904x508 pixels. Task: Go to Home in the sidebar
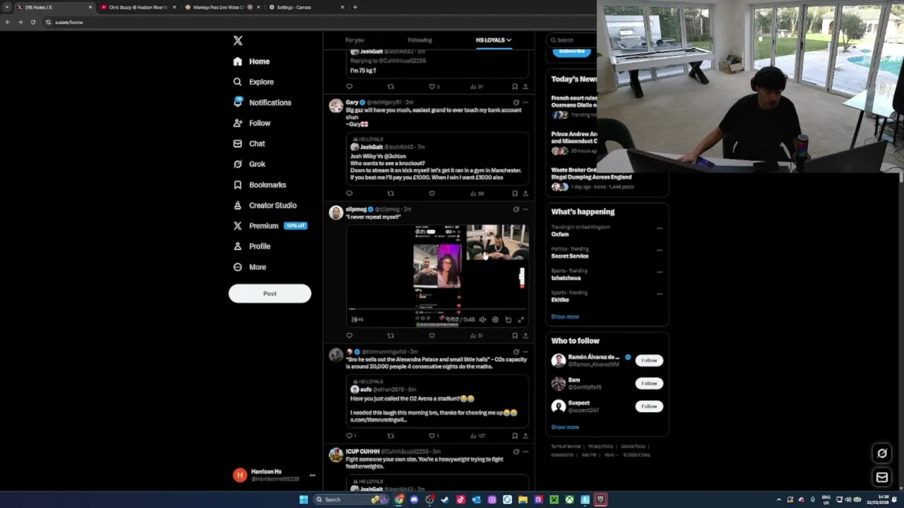251,61
